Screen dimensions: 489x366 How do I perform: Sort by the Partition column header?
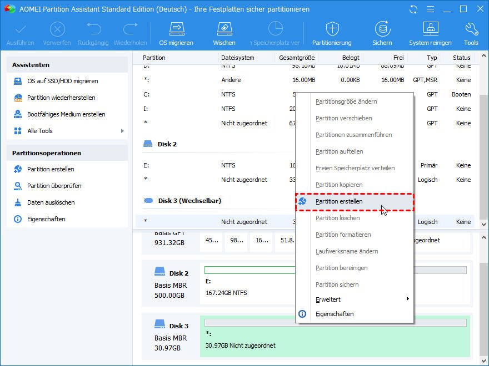tap(154, 58)
